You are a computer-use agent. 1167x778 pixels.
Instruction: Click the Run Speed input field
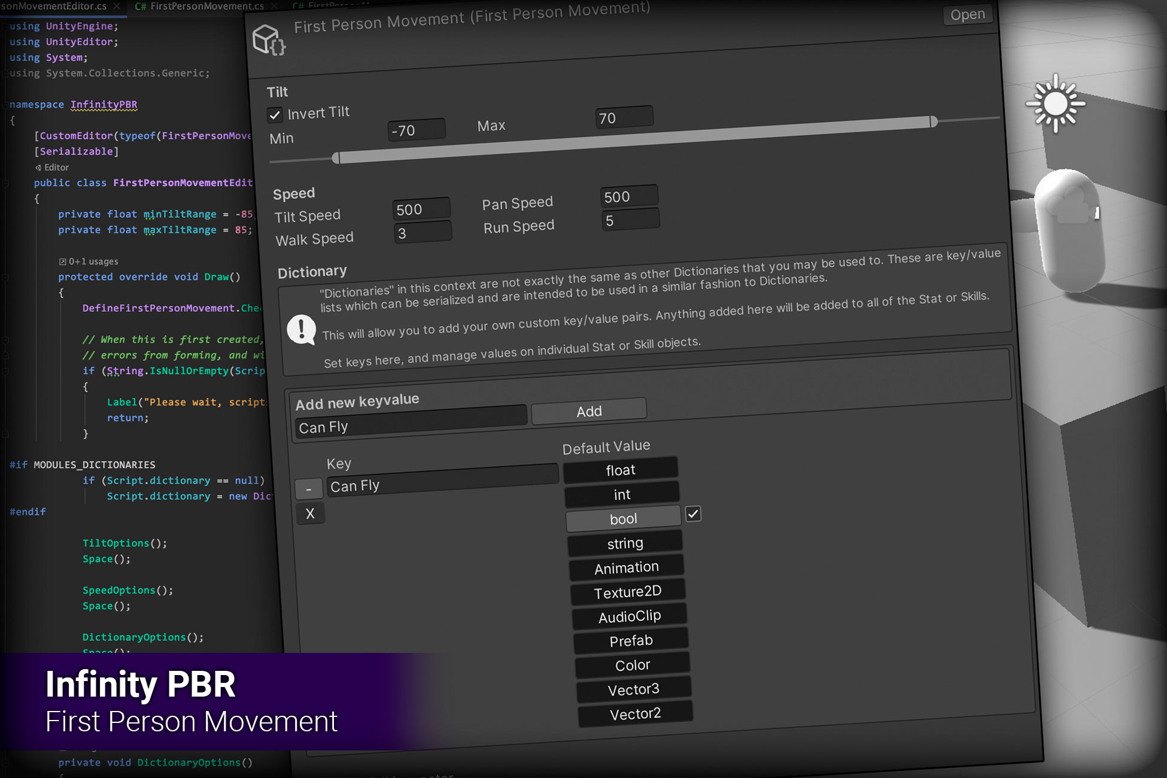click(x=631, y=220)
